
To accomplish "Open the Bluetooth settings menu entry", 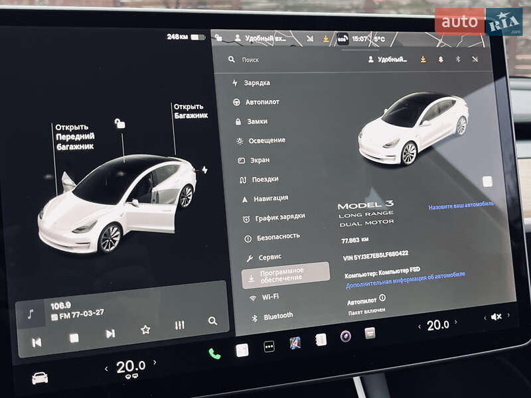I will 272,316.
